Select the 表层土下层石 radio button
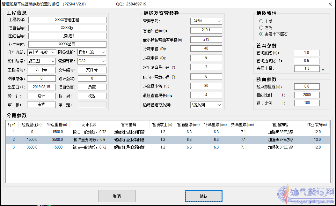This screenshot has width=336, height=206. pyautogui.click(x=260, y=34)
